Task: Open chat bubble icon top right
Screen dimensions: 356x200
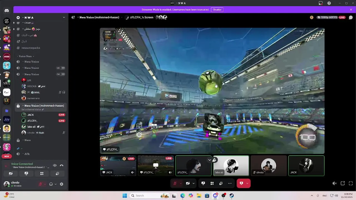Action: [x=351, y=17]
